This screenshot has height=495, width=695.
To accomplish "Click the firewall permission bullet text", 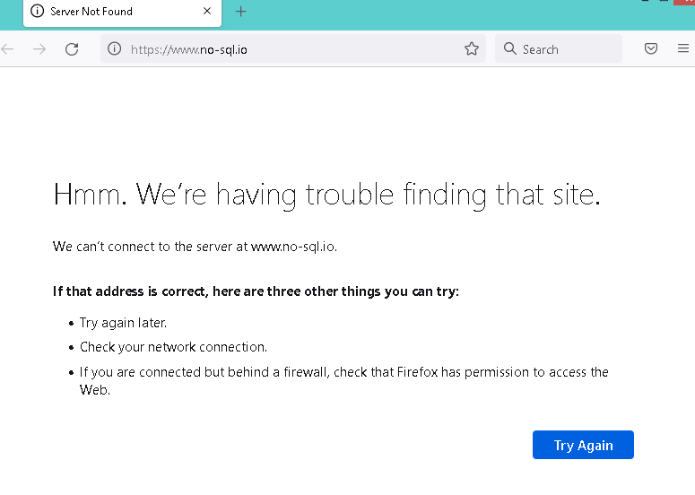I will pos(343,372).
